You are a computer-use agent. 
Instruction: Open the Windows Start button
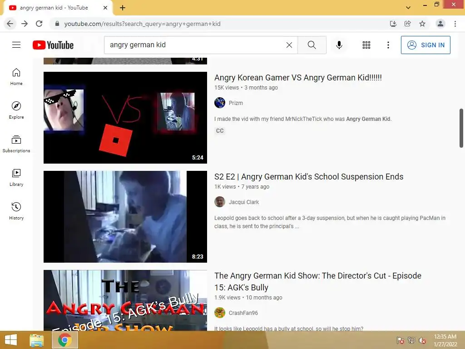11,340
